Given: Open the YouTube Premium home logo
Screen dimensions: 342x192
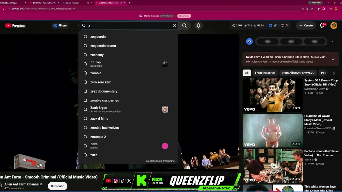Looking at the screenshot, I should tap(16, 26).
